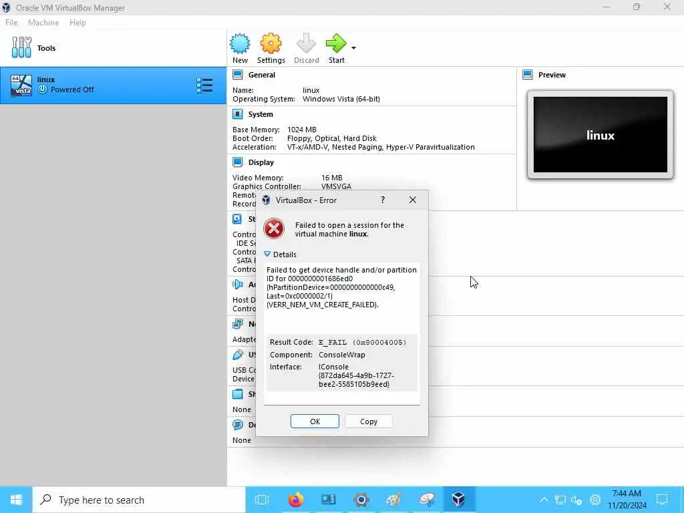This screenshot has height=513, width=684.
Task: Click the Description section speech icon
Action: click(x=237, y=425)
